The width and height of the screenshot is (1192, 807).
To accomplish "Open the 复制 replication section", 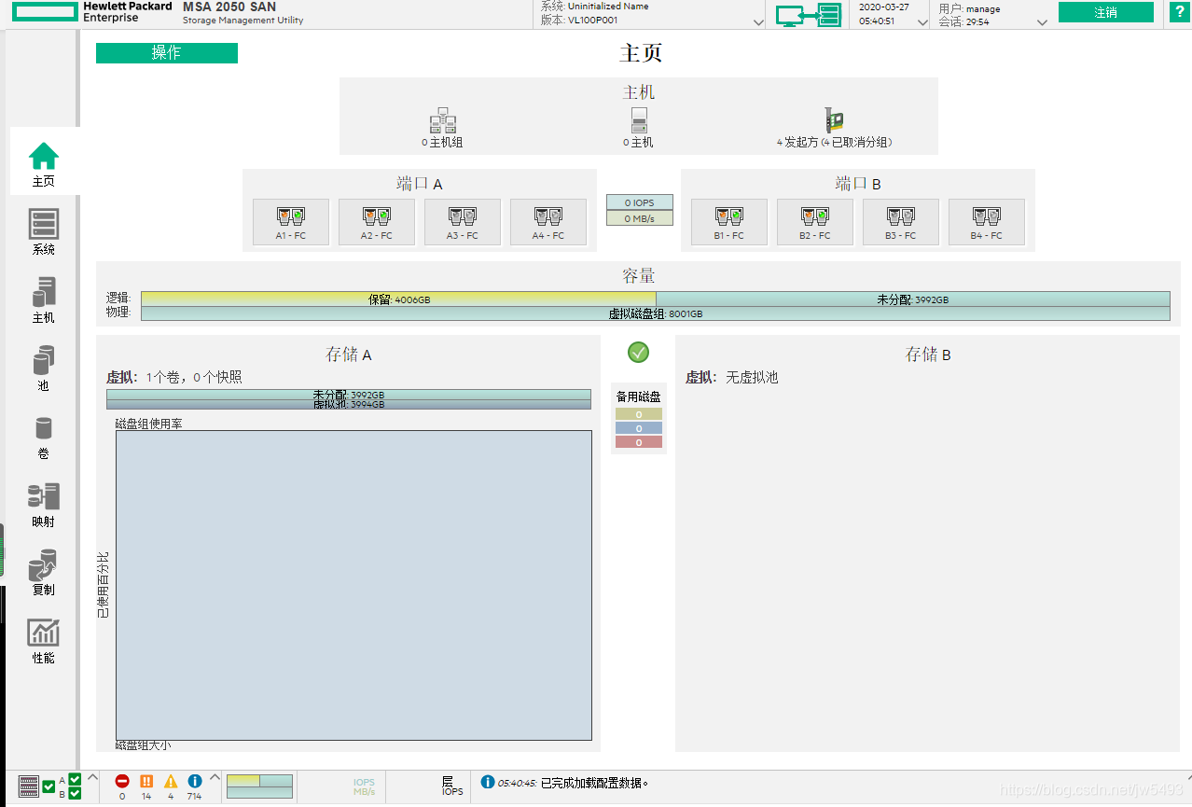I will point(44,564).
